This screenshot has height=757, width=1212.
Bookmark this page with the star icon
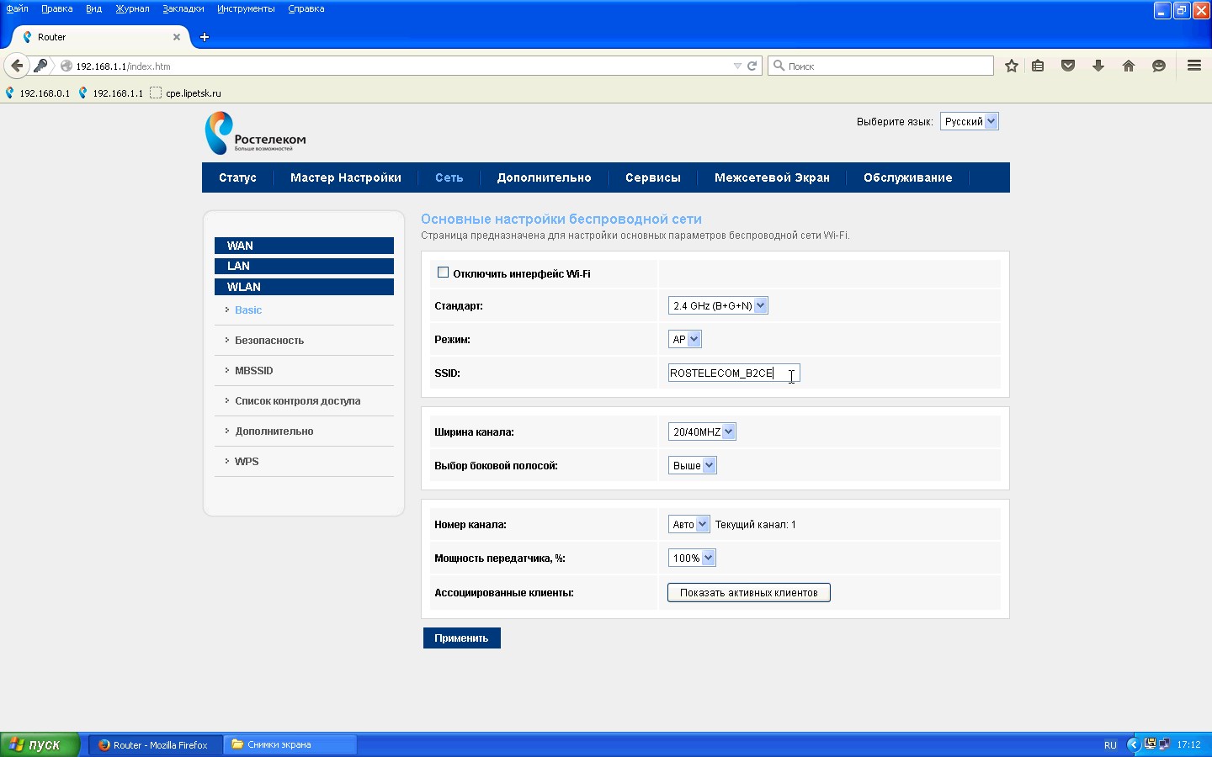1012,66
